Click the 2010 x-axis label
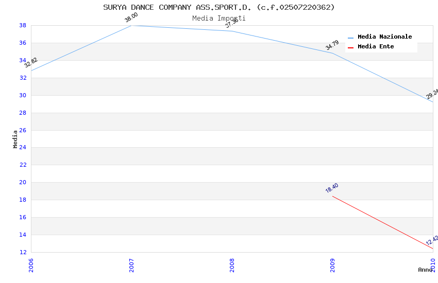 433,265
